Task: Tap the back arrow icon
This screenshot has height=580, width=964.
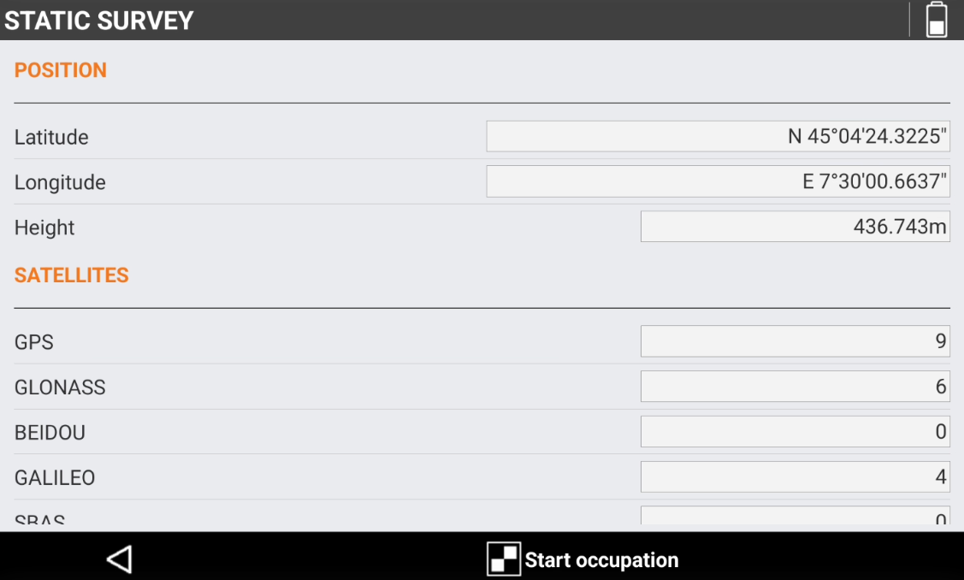Action: [119, 559]
